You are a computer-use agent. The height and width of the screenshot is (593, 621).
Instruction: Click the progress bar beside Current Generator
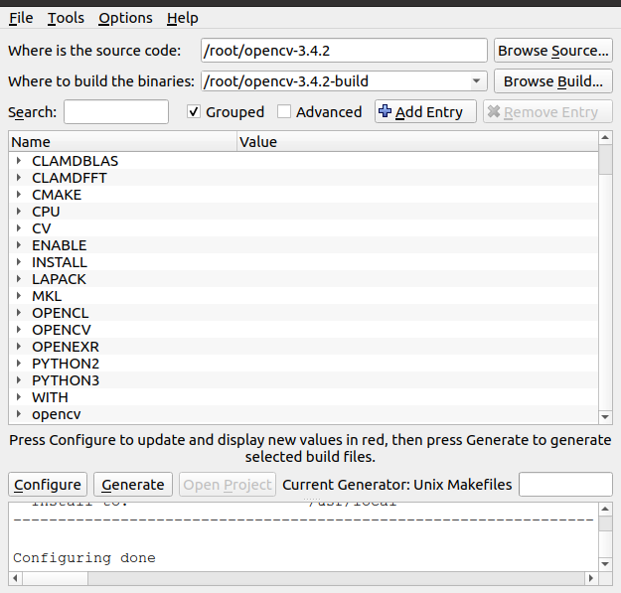(x=565, y=484)
